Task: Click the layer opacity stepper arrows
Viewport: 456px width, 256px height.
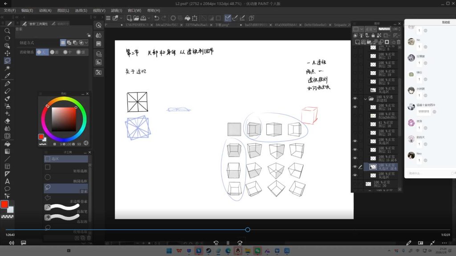Action: tap(399, 29)
